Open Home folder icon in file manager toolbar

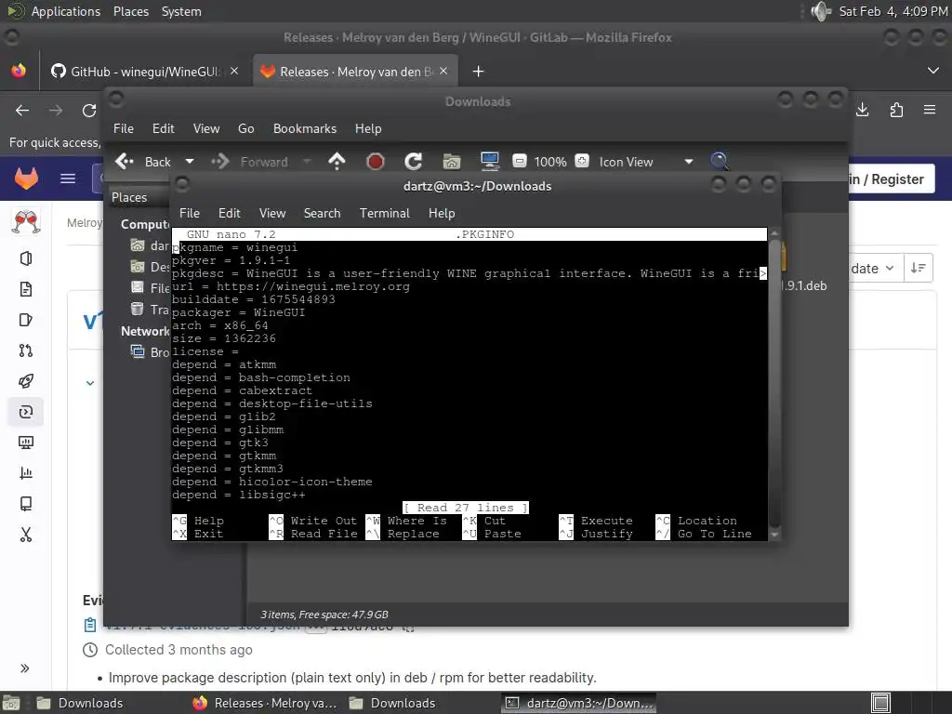point(451,162)
